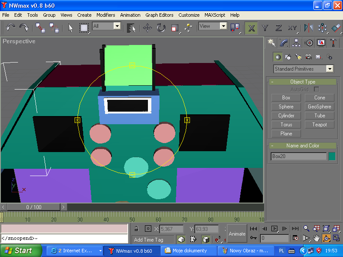Click the green object color swatch

coord(332,156)
